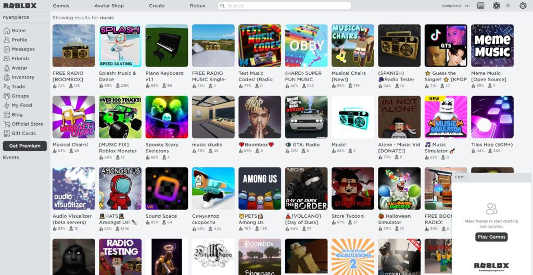Open the Tiles Hop (50M+) thumbnail
The width and height of the screenshot is (533, 275).
point(492,117)
